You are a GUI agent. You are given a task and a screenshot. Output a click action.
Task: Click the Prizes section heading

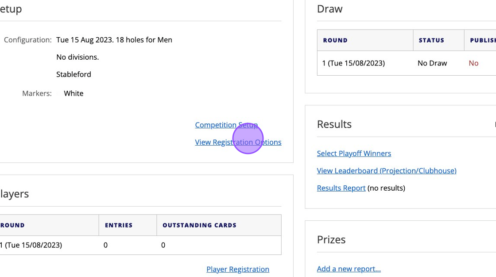coord(331,240)
